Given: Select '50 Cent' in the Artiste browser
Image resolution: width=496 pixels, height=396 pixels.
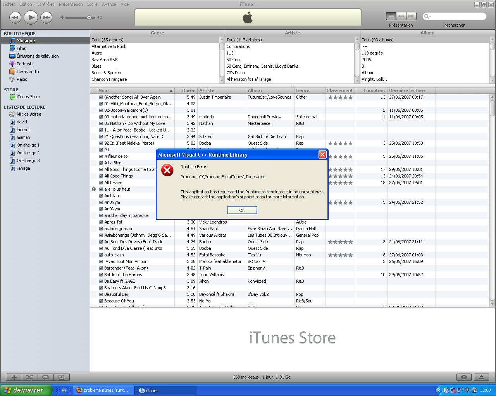Looking at the screenshot, I should click(290, 60).
